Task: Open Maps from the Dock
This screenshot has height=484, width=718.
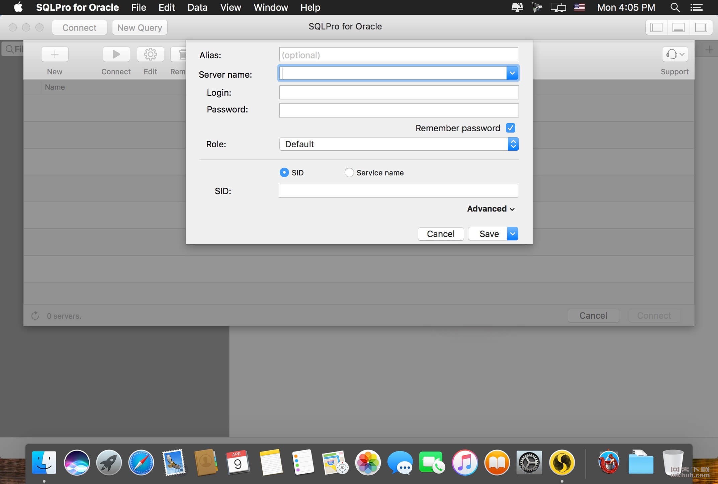Action: click(335, 463)
